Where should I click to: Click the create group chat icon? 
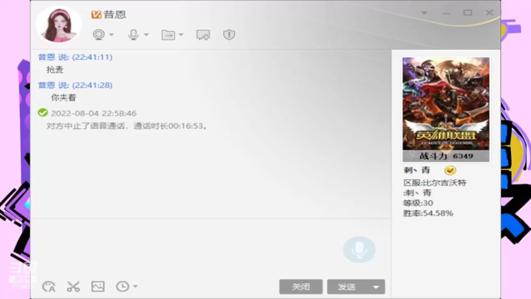click(203, 35)
